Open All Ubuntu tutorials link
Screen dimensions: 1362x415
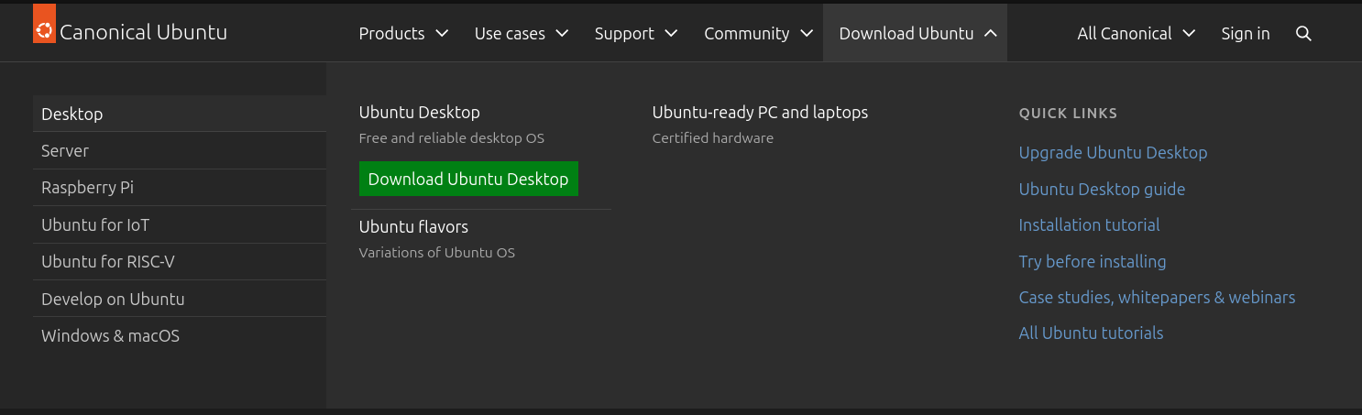tap(1091, 333)
